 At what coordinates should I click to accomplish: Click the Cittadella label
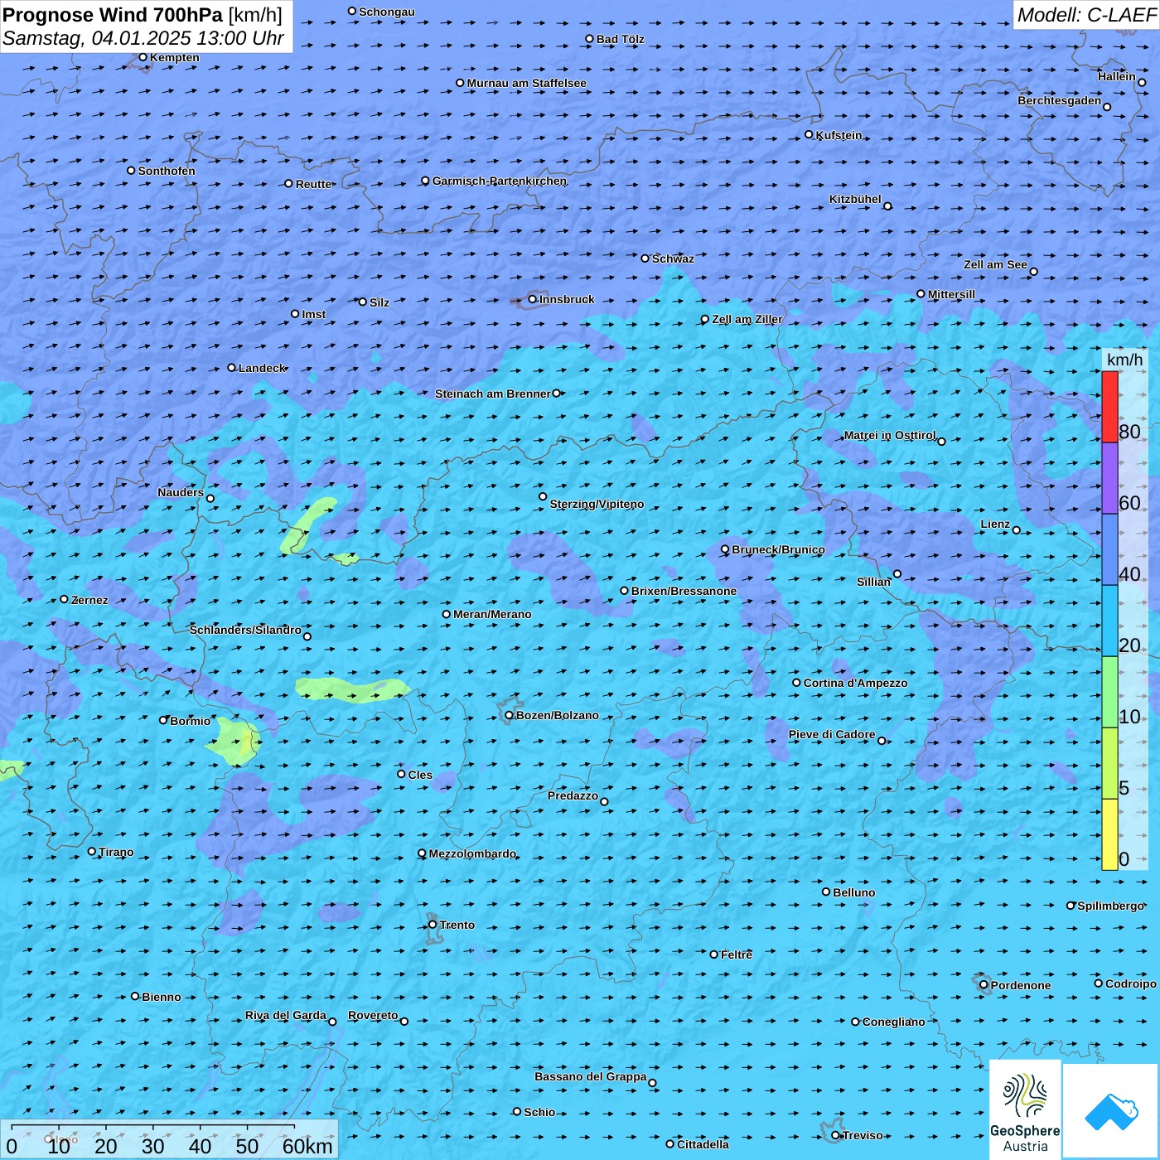(x=703, y=1144)
